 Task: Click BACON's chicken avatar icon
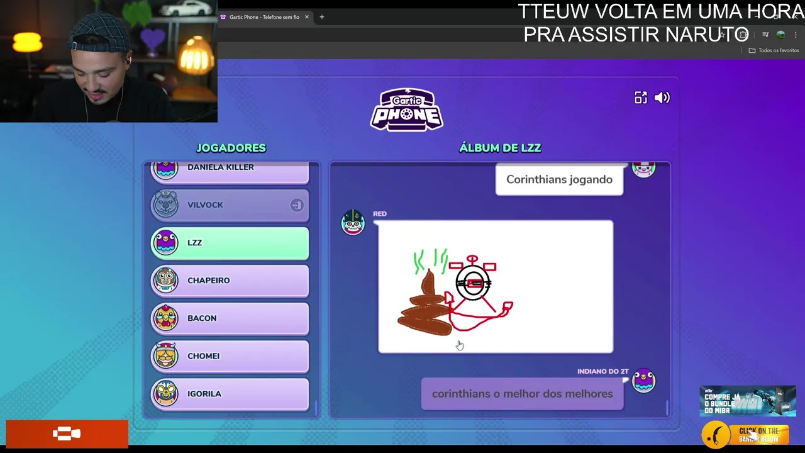pos(166,318)
